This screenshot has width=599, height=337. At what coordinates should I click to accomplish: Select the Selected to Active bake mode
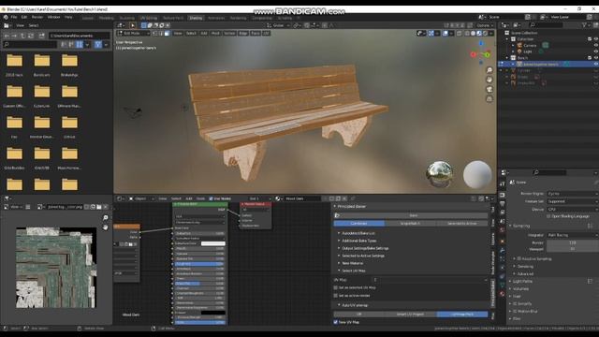(462, 223)
